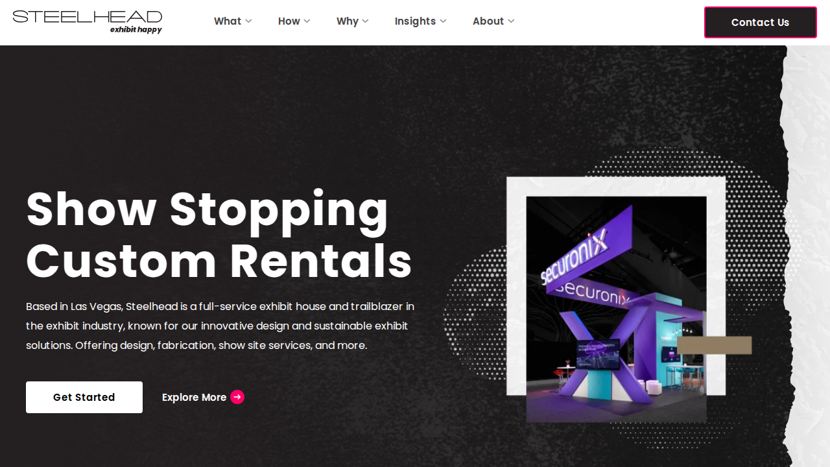Expand the What menu chevron
The width and height of the screenshot is (830, 467).
[248, 21]
